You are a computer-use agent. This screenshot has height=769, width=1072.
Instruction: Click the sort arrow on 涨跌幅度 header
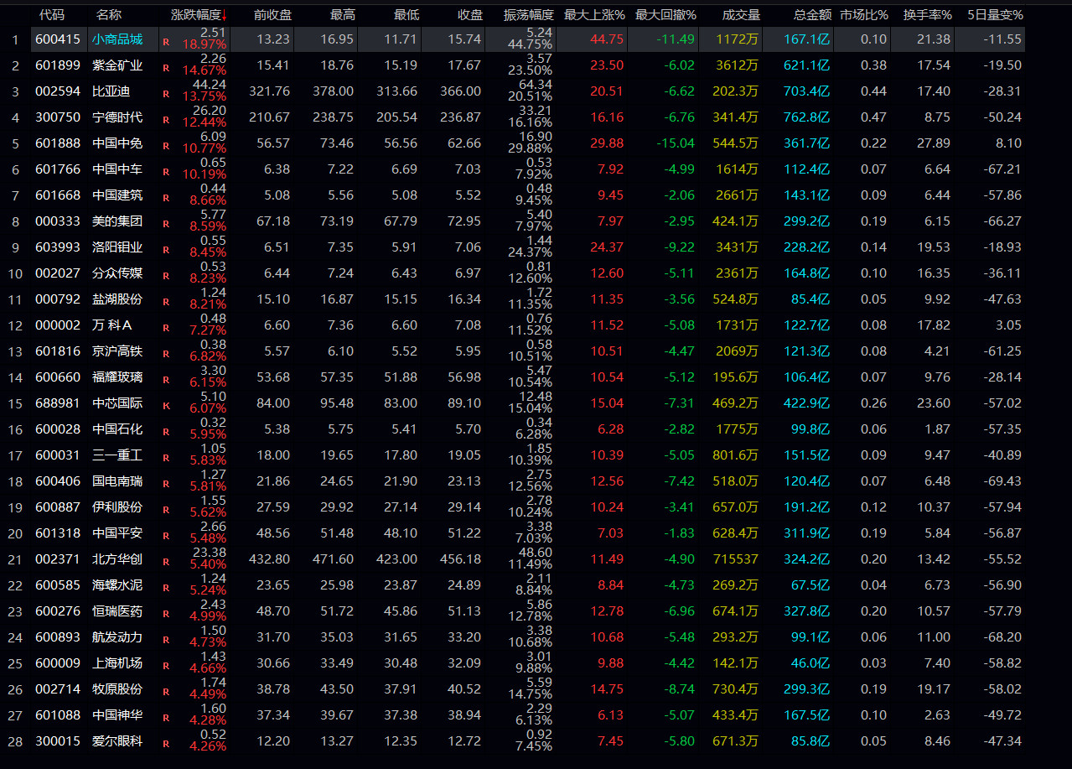click(225, 16)
